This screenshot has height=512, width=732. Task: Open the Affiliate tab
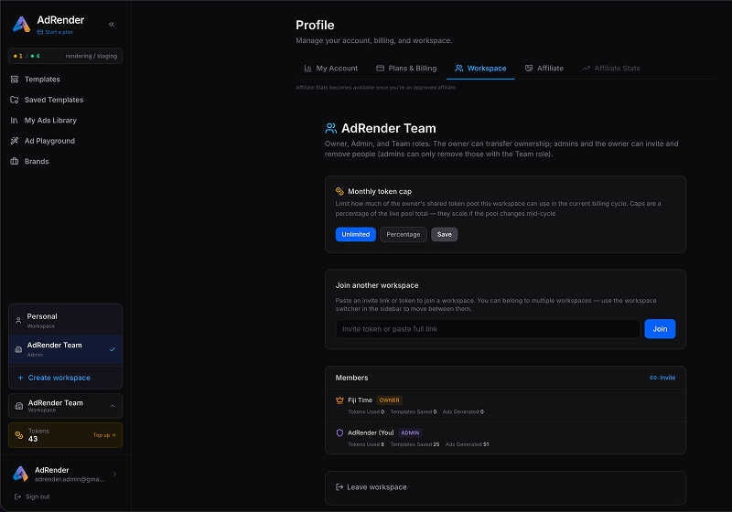544,68
